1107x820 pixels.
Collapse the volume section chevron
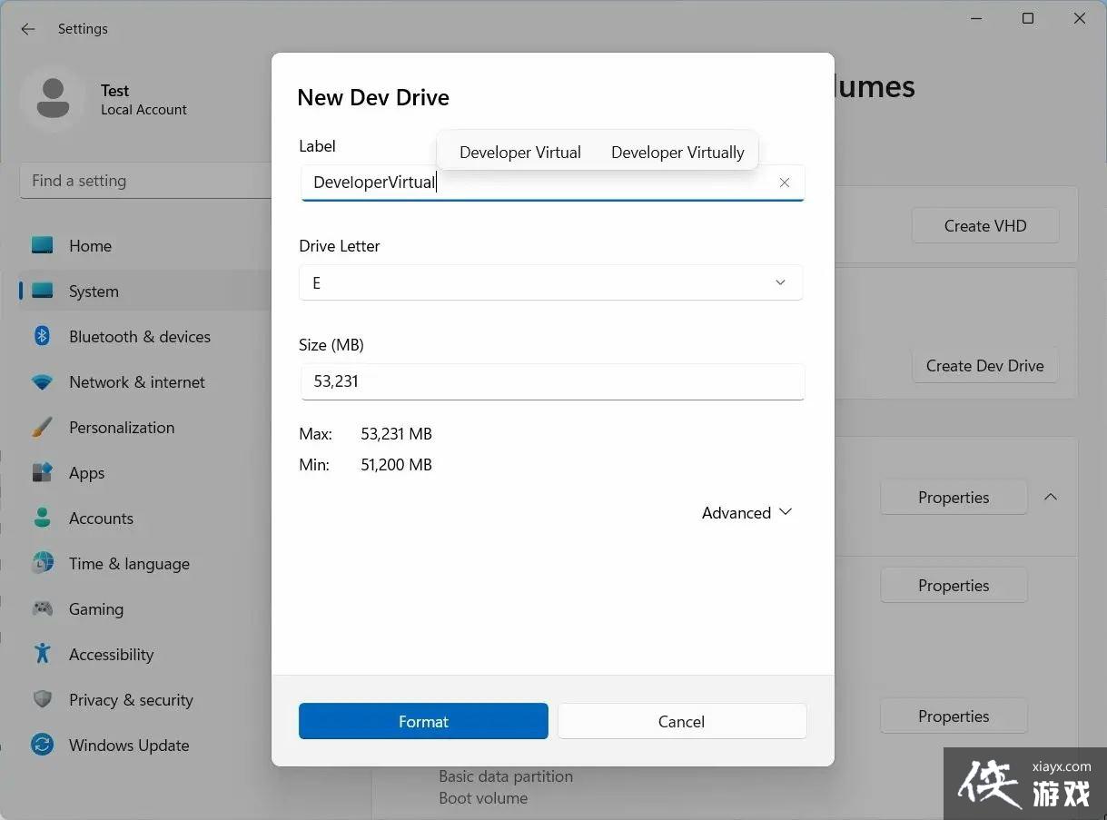(1051, 497)
